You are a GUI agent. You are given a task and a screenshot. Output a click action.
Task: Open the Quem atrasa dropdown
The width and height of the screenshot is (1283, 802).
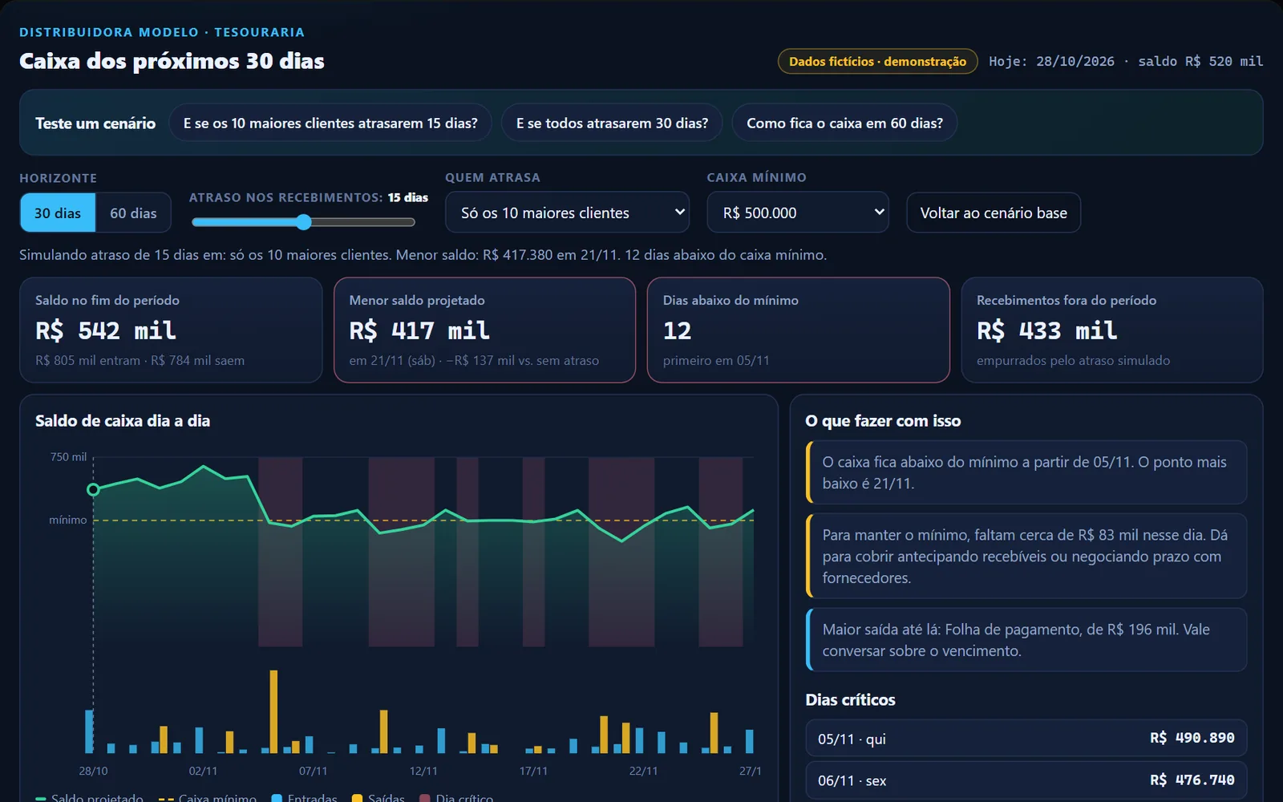click(567, 213)
